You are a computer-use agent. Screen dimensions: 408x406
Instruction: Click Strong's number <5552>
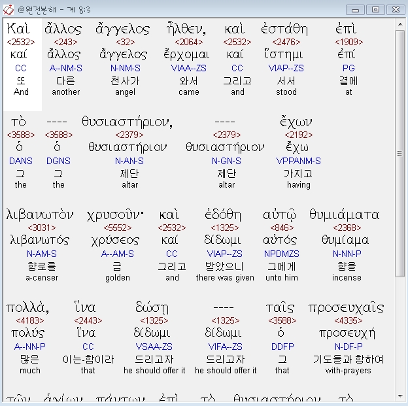tap(118, 228)
